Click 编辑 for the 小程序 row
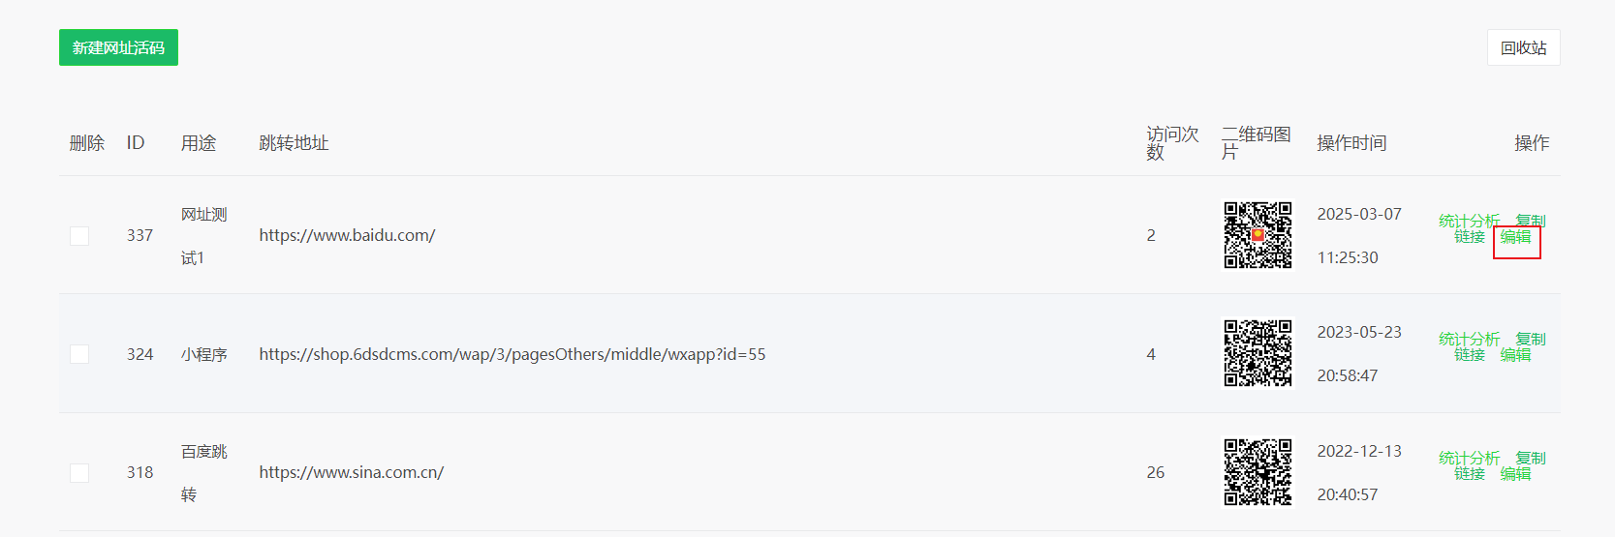The height and width of the screenshot is (537, 1615). tap(1516, 355)
